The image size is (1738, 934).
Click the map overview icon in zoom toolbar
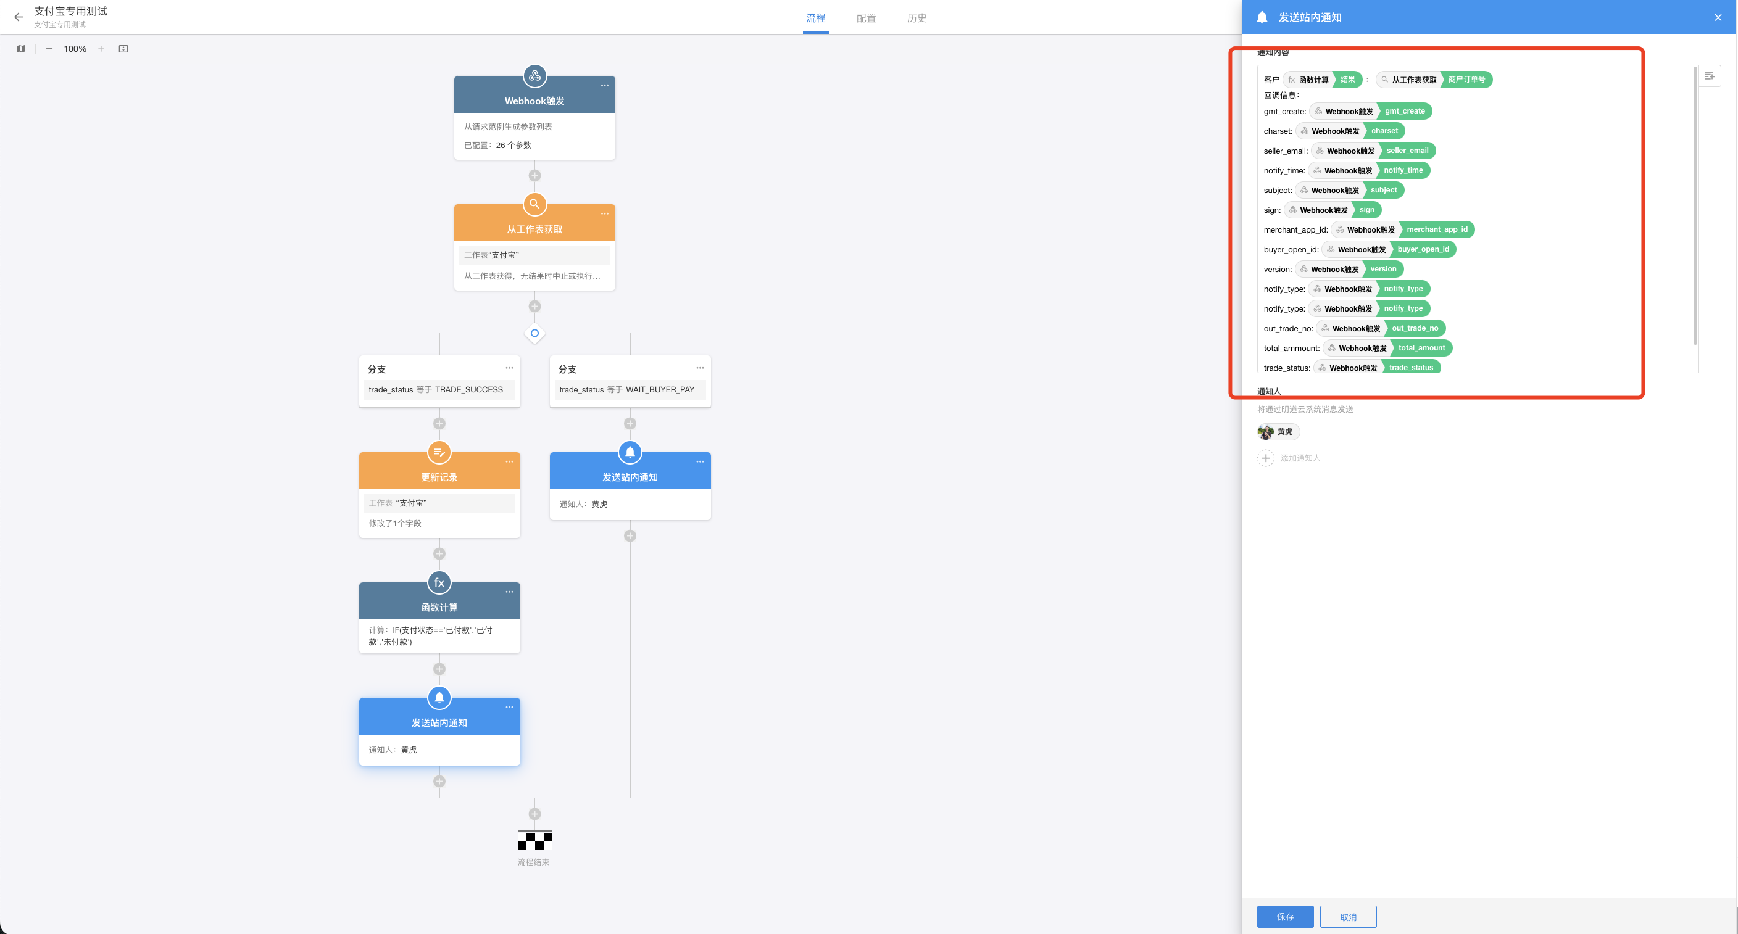pos(21,49)
